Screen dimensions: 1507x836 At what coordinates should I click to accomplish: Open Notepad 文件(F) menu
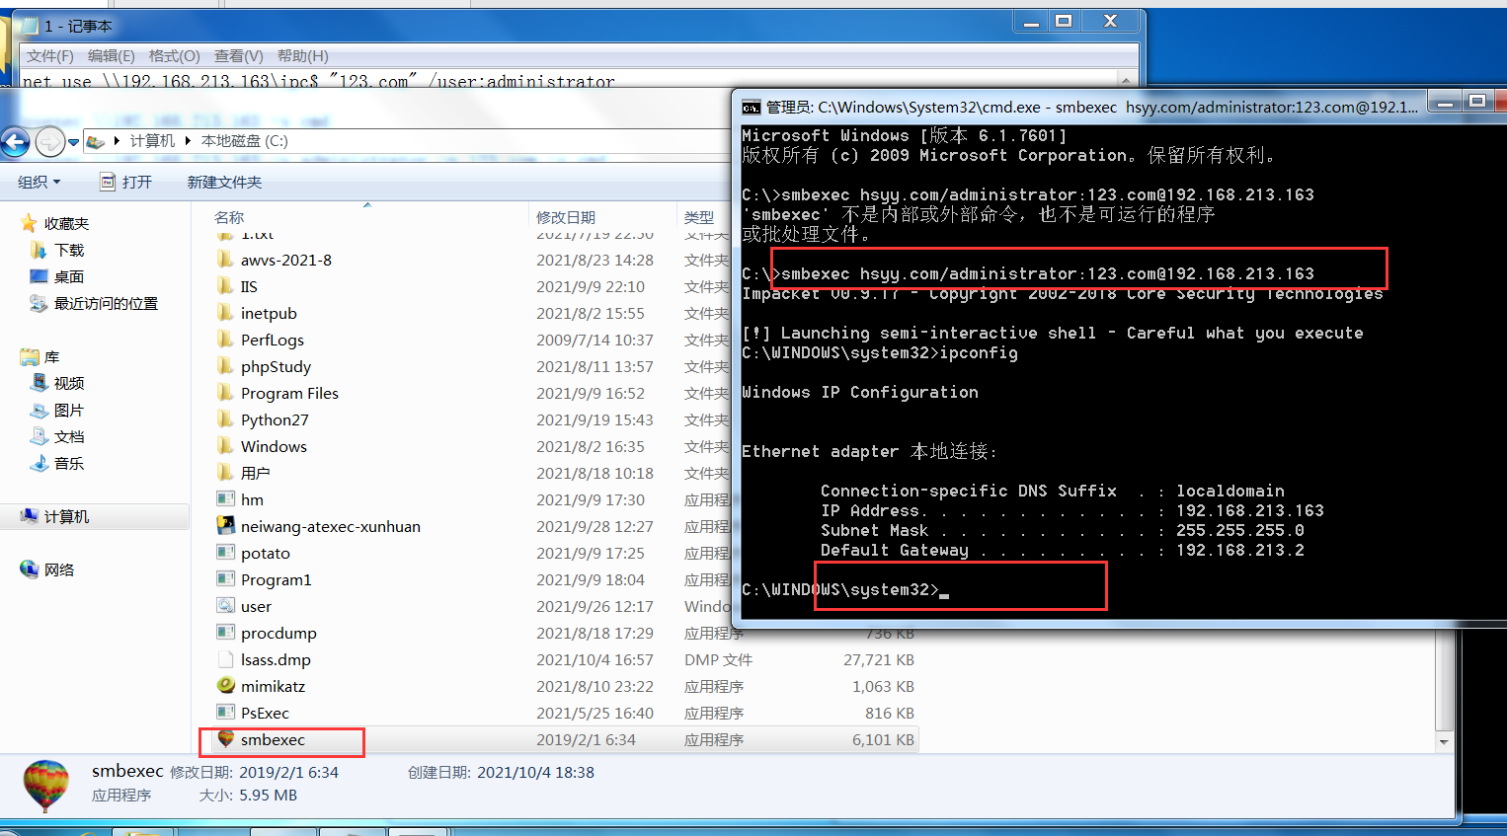50,56
